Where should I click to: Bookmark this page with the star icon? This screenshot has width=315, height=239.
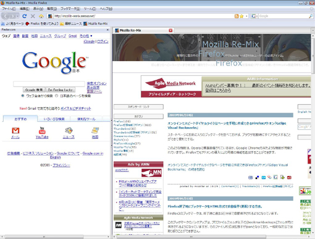pos(241,16)
